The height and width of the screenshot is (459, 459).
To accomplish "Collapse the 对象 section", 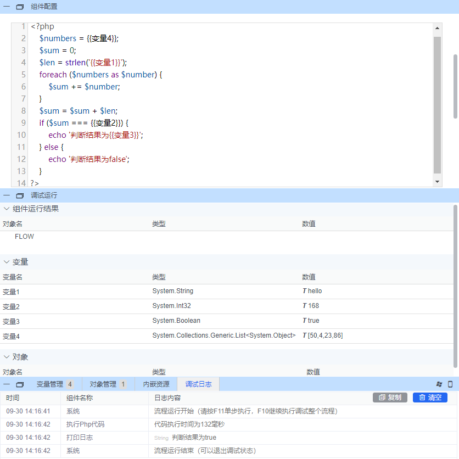I will tap(7, 357).
